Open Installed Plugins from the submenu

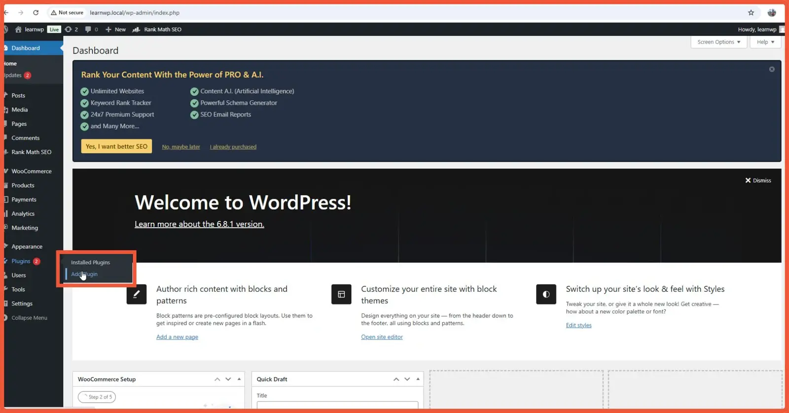coord(90,262)
